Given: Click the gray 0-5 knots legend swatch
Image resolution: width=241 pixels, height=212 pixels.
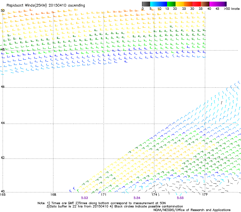Looking at the screenshot, I should (146, 4).
